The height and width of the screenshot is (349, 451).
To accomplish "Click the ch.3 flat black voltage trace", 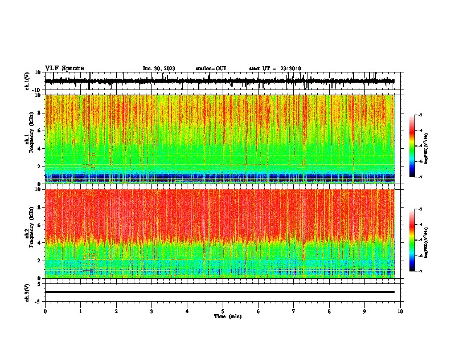I will [x=220, y=292].
